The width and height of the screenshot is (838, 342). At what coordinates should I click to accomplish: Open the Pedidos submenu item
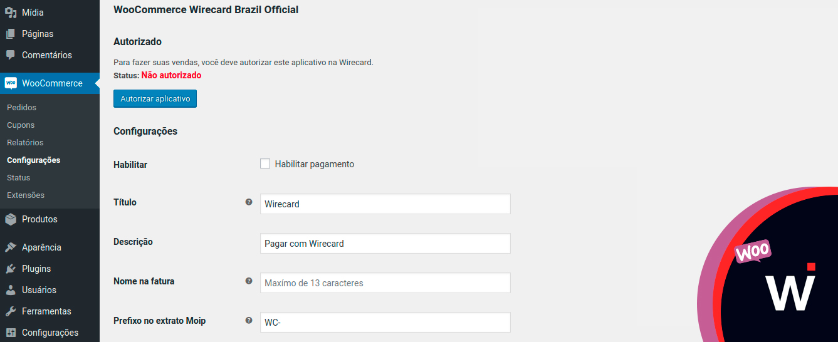pos(22,108)
